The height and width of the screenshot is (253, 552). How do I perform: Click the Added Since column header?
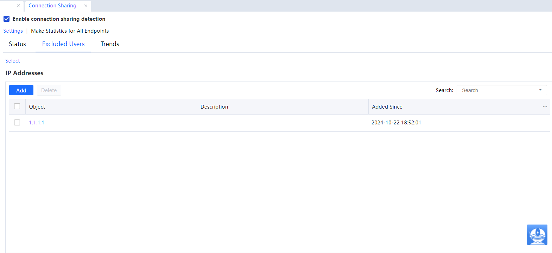click(387, 107)
